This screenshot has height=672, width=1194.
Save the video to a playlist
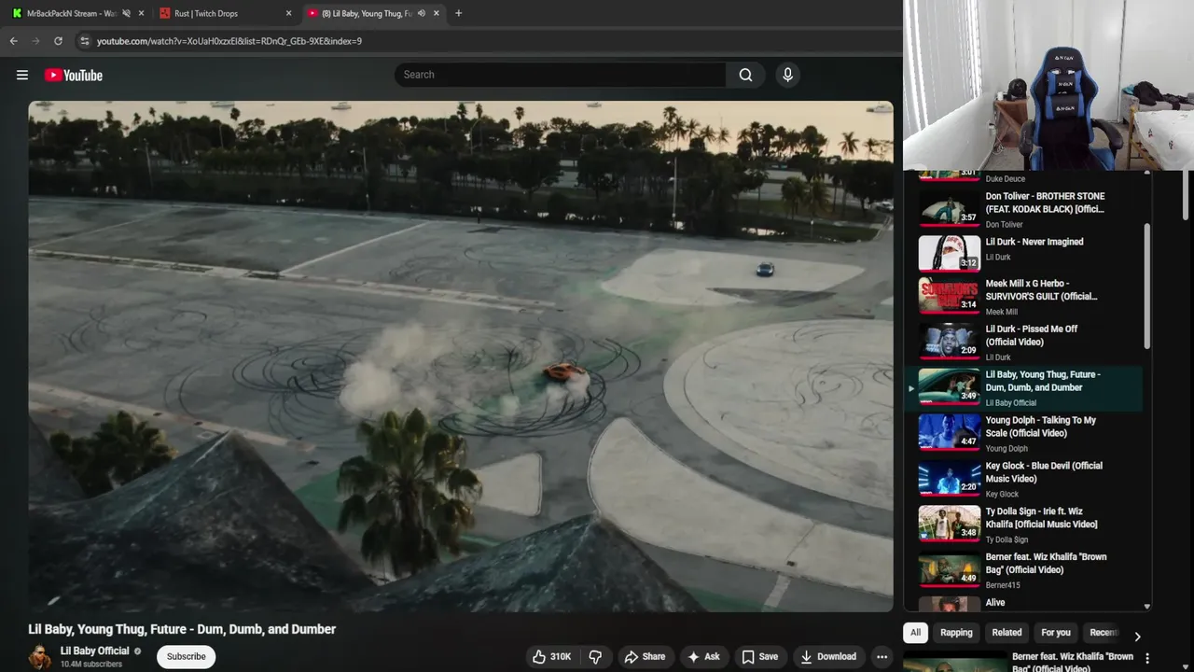click(x=759, y=656)
